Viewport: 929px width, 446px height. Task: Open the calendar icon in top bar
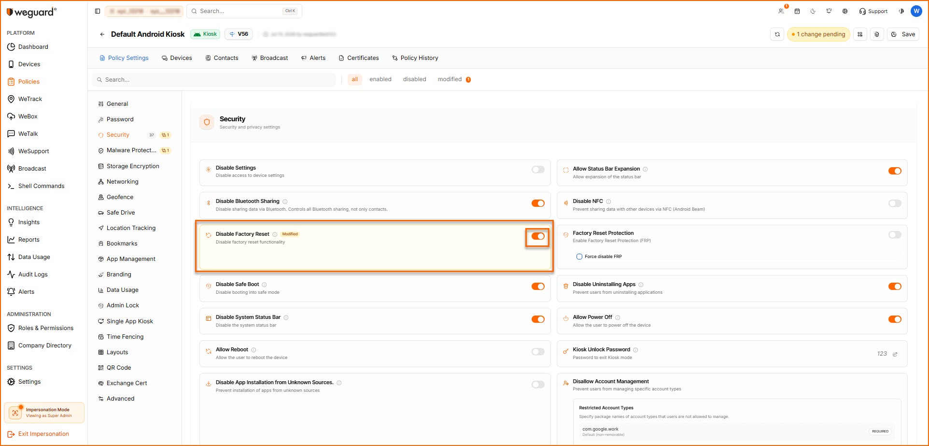797,11
